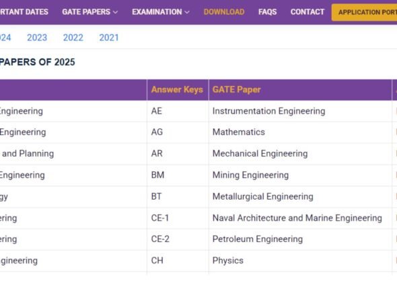Click the Answer Keys column header
Image resolution: width=397 pixels, height=289 pixels.
click(177, 90)
